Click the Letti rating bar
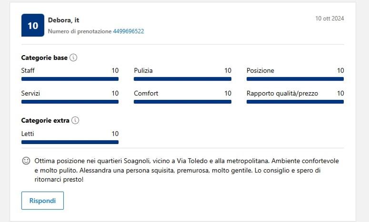The height and width of the screenshot is (222, 369). coord(70,142)
